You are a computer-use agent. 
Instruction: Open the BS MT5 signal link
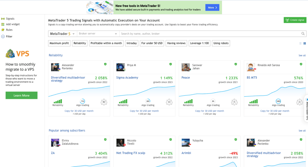click(252, 78)
